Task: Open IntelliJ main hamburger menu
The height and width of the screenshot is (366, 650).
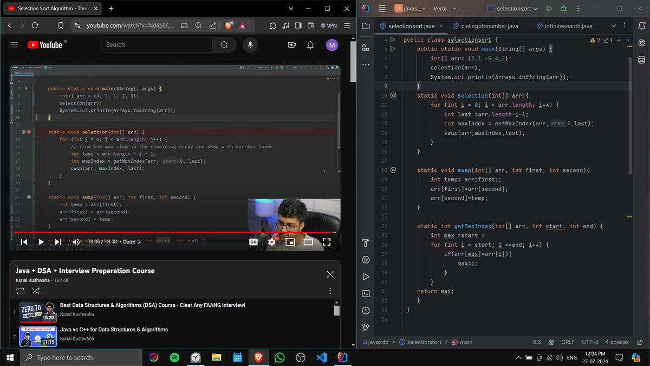Action: pyautogui.click(x=381, y=9)
